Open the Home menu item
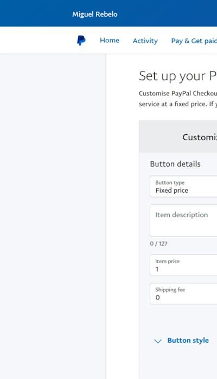The width and height of the screenshot is (217, 379). pyautogui.click(x=110, y=41)
